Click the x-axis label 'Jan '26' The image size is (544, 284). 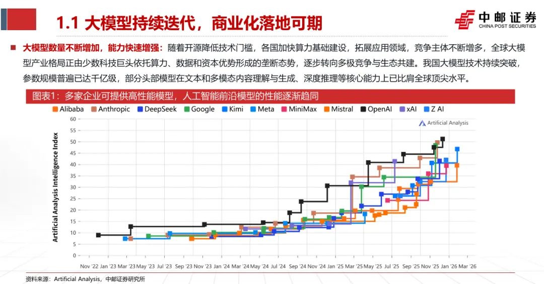[449, 266]
